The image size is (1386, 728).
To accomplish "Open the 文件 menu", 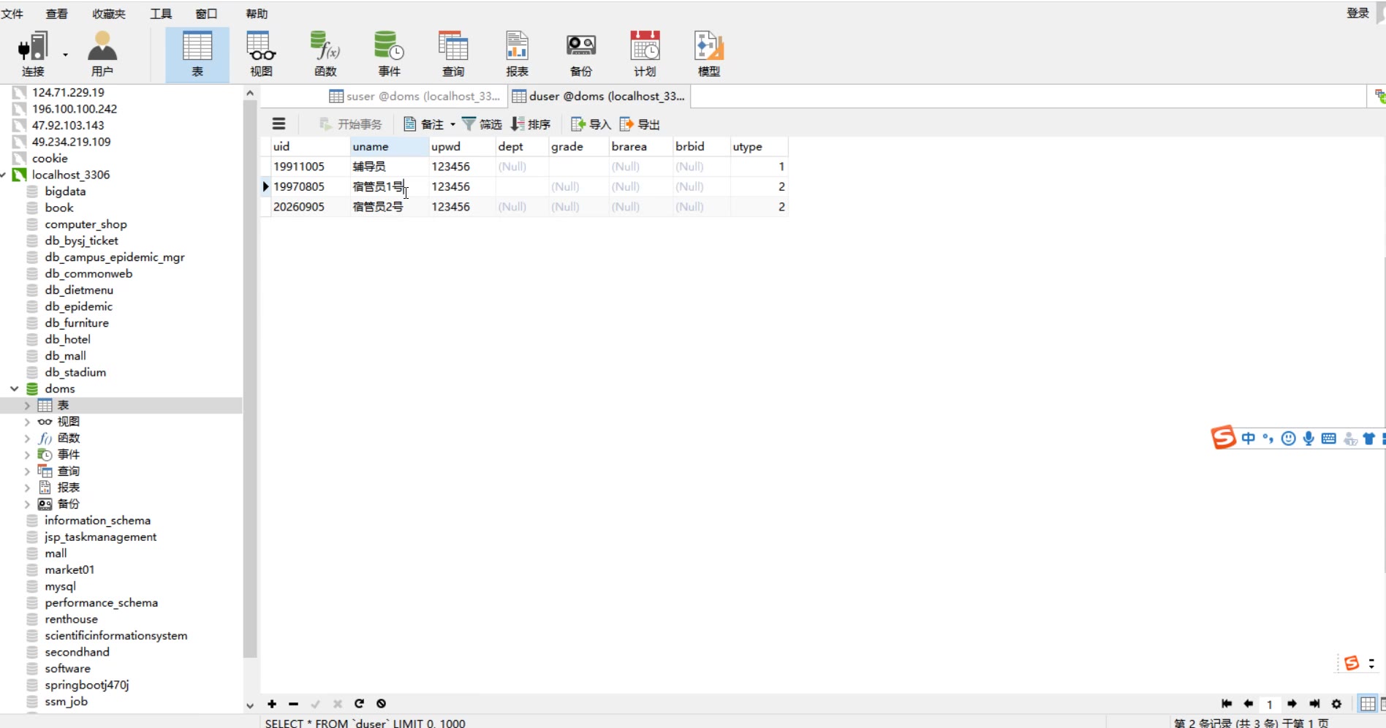I will coord(12,14).
